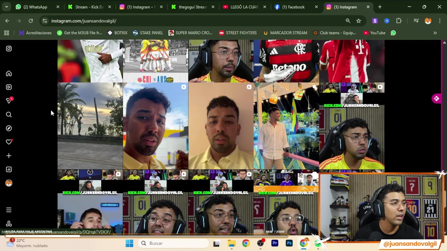Viewport: 447px width, 251px height.
Task: Open the tab search dropdown arrow
Action: pos(6,7)
